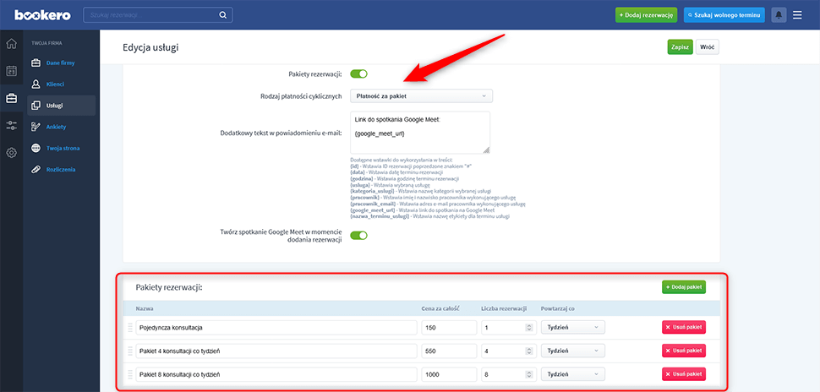Click name field Pojedyncza konsultacja
This screenshot has width=820, height=392.
(276, 327)
